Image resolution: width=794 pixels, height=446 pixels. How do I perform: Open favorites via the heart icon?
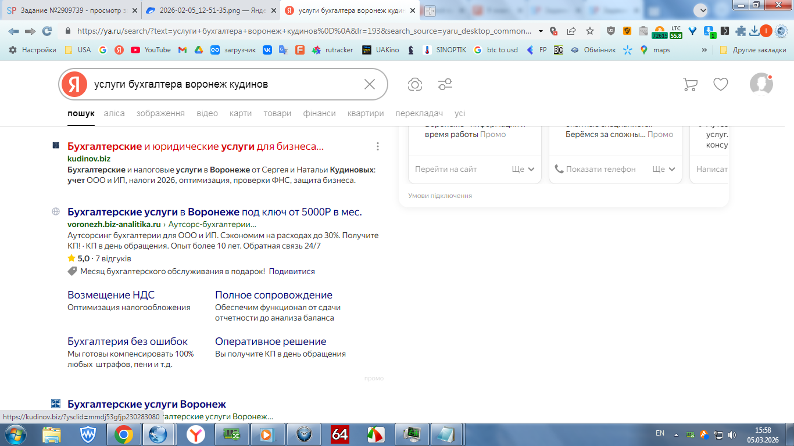(721, 85)
